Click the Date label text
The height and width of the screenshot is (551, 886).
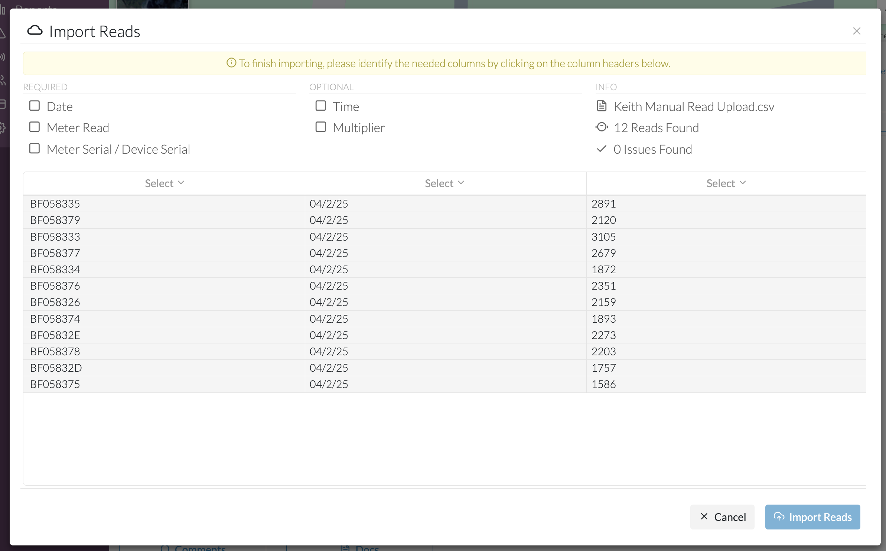(60, 107)
